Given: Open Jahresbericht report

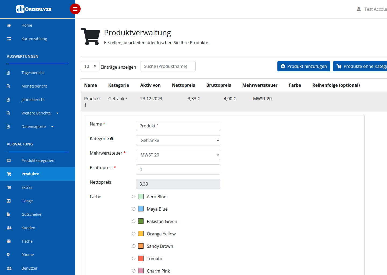Looking at the screenshot, I should click(33, 100).
